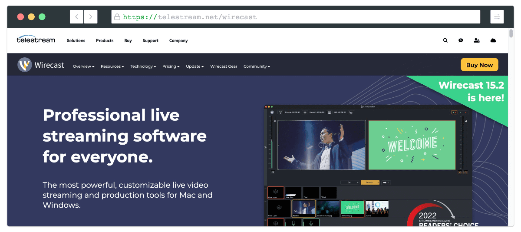The width and height of the screenshot is (521, 232).
Task: Expand the Technology dropdown
Action: coord(143,66)
